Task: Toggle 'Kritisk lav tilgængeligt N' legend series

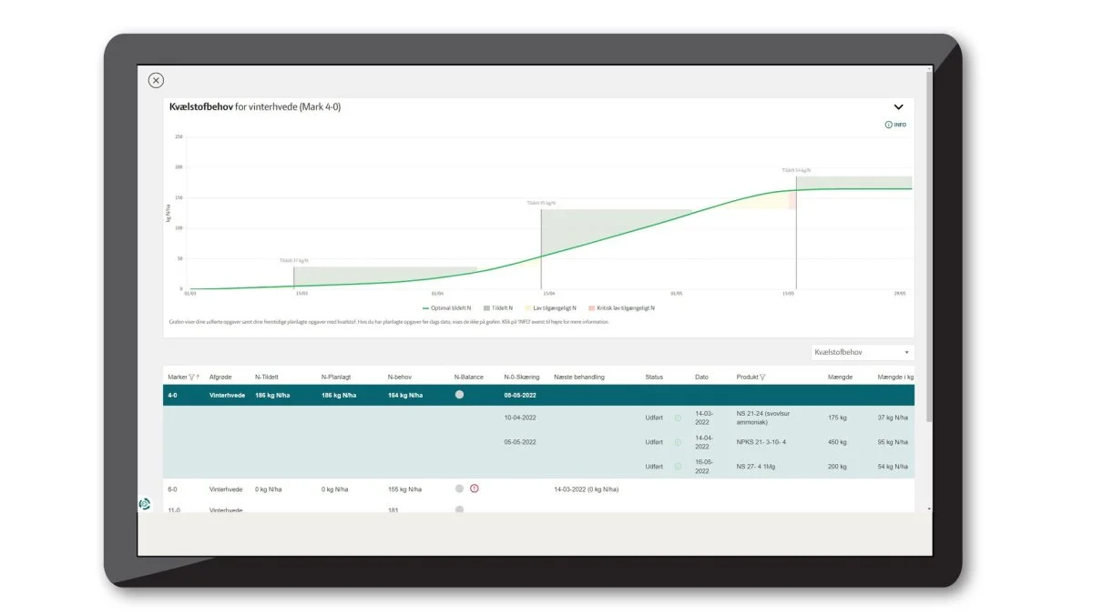Action: click(623, 308)
